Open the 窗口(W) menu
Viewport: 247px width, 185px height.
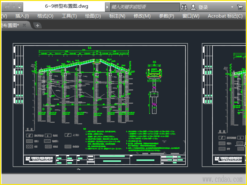pos(191,16)
